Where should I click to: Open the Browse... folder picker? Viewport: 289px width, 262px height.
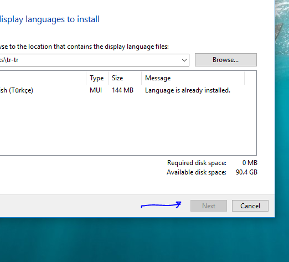[x=226, y=60]
